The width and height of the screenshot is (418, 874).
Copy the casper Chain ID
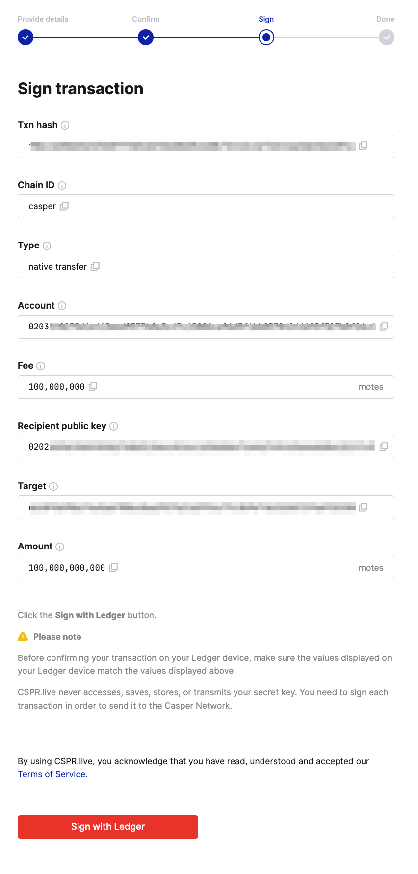click(64, 206)
